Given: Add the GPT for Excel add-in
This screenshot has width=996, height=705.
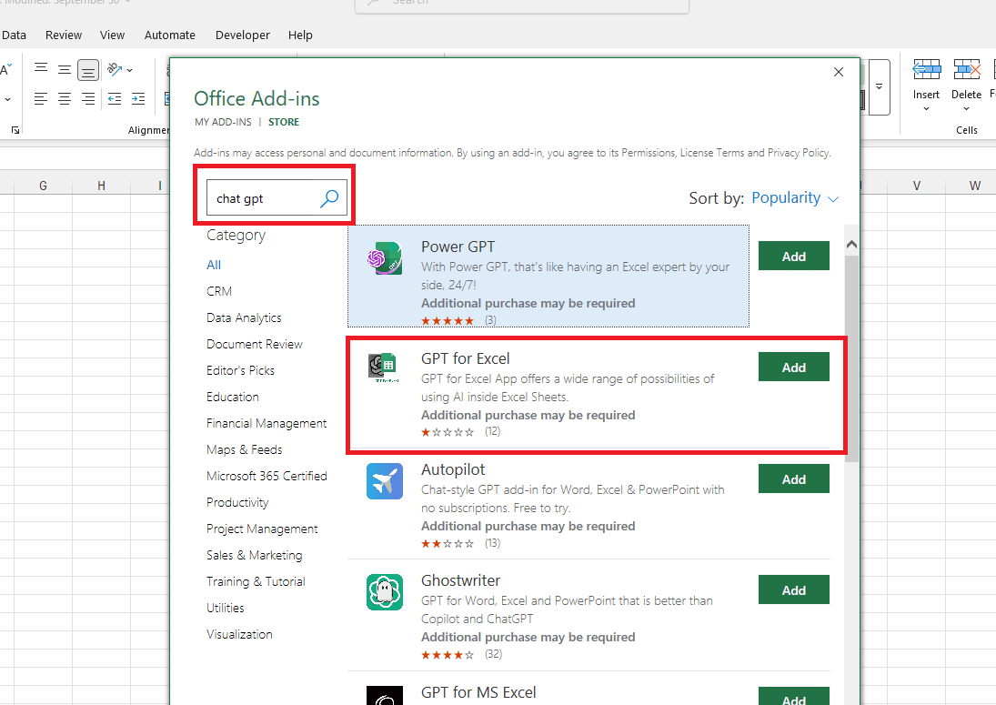Looking at the screenshot, I should (x=793, y=368).
